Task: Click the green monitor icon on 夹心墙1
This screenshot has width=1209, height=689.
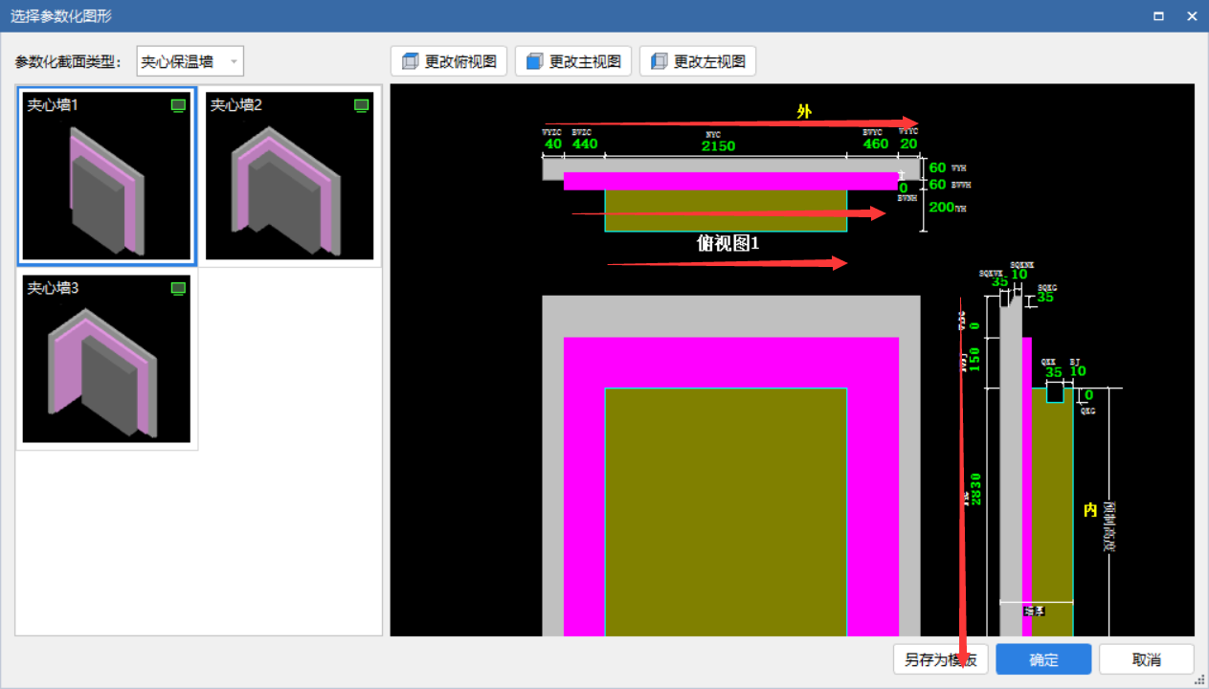Action: (x=178, y=105)
